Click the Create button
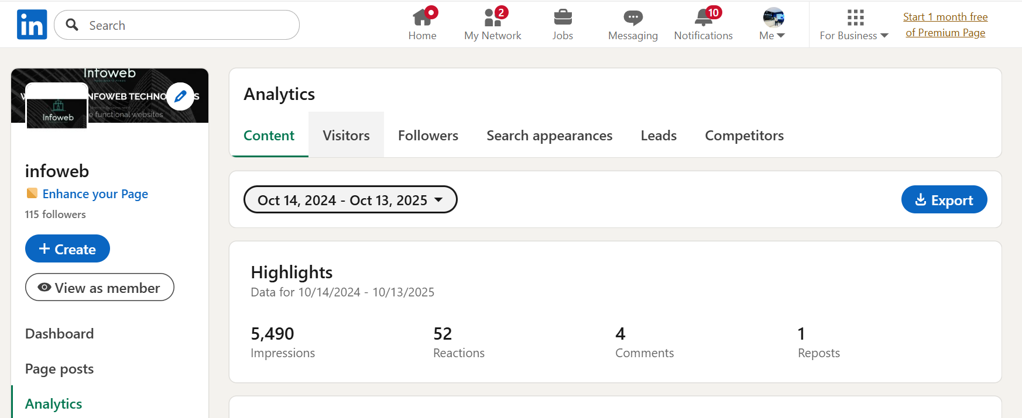 coord(67,249)
